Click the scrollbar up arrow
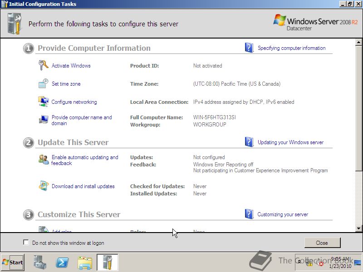This screenshot has width=363, height=272. (358, 42)
